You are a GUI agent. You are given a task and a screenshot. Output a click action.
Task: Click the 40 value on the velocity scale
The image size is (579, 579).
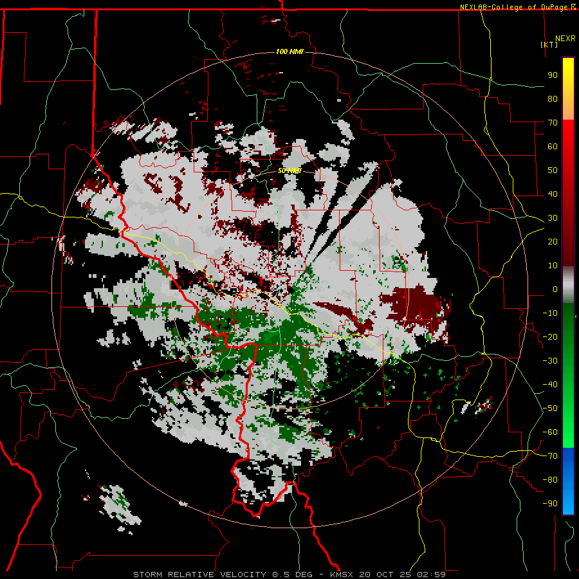coord(553,194)
